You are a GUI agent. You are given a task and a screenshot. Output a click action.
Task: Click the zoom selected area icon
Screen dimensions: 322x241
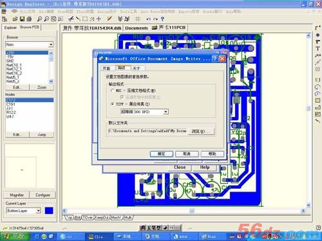(61, 19)
